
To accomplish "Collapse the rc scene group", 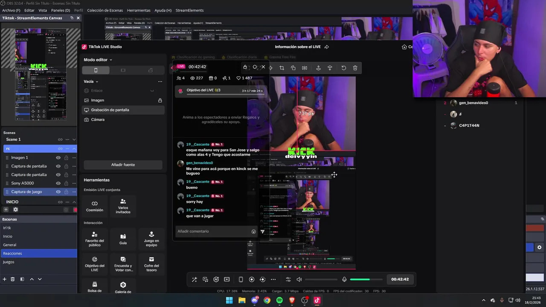I will (74, 148).
